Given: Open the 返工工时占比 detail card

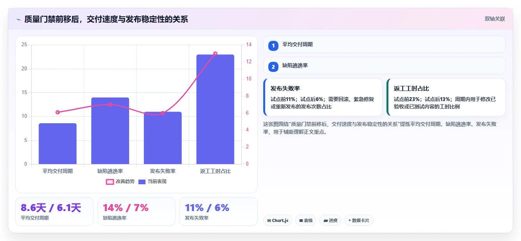Looking at the screenshot, I should pyautogui.click(x=446, y=97).
